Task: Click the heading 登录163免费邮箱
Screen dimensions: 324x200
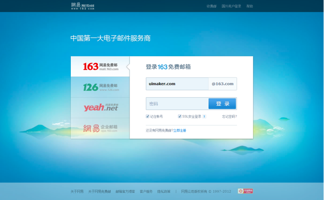Action: click(168, 67)
